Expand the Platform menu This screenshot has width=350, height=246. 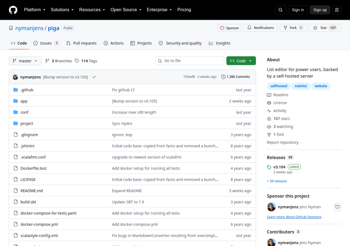pos(35,10)
